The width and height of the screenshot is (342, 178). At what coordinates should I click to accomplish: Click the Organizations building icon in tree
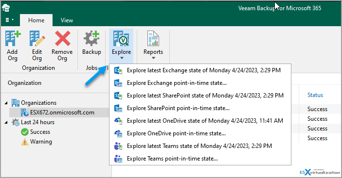16,103
